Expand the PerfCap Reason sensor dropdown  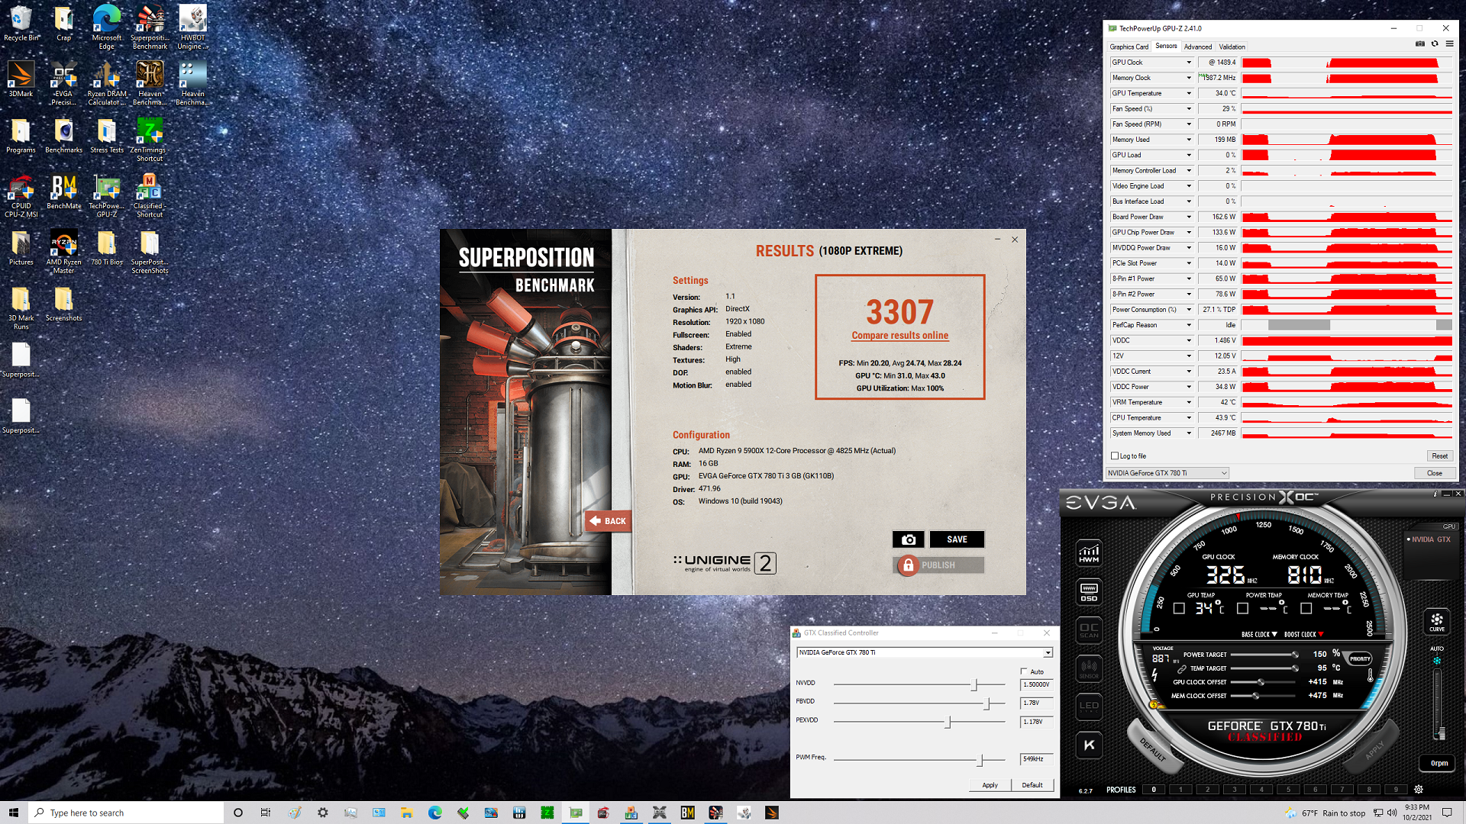click(1189, 325)
